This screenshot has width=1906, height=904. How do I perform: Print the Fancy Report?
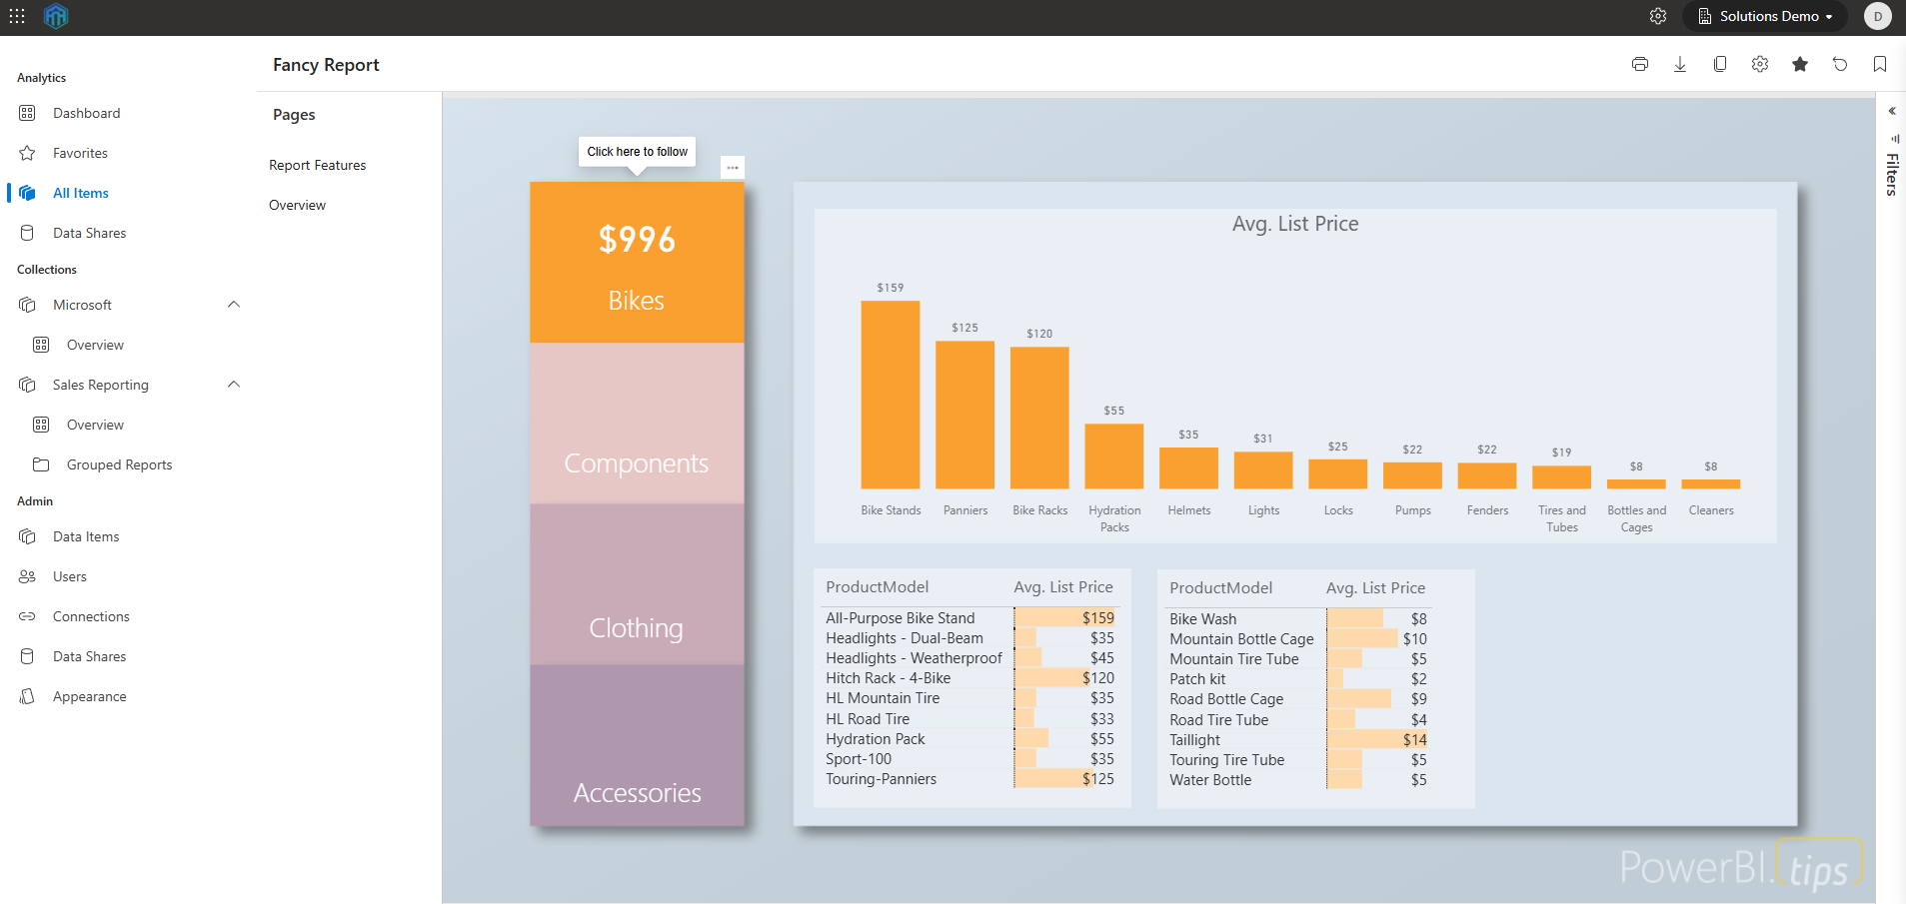click(x=1638, y=64)
